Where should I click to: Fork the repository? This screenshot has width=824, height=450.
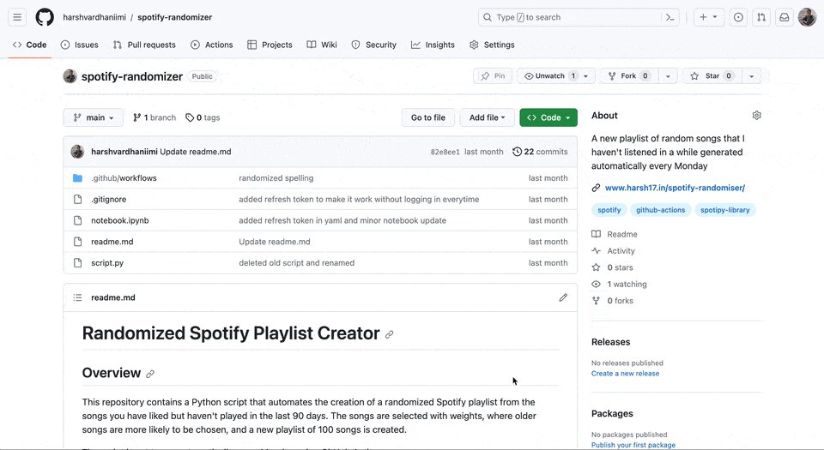point(629,76)
